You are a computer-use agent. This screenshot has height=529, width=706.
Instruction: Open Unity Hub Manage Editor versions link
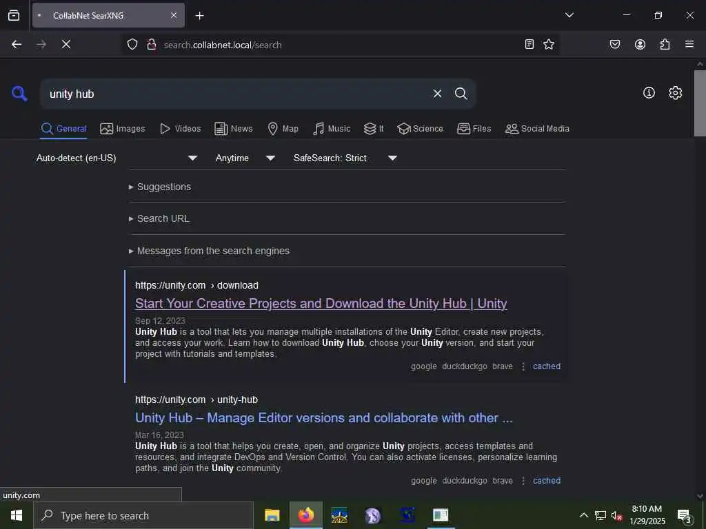point(324,418)
